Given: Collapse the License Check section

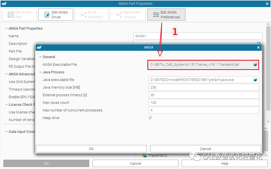Looking at the screenshot, I should 6,105.
